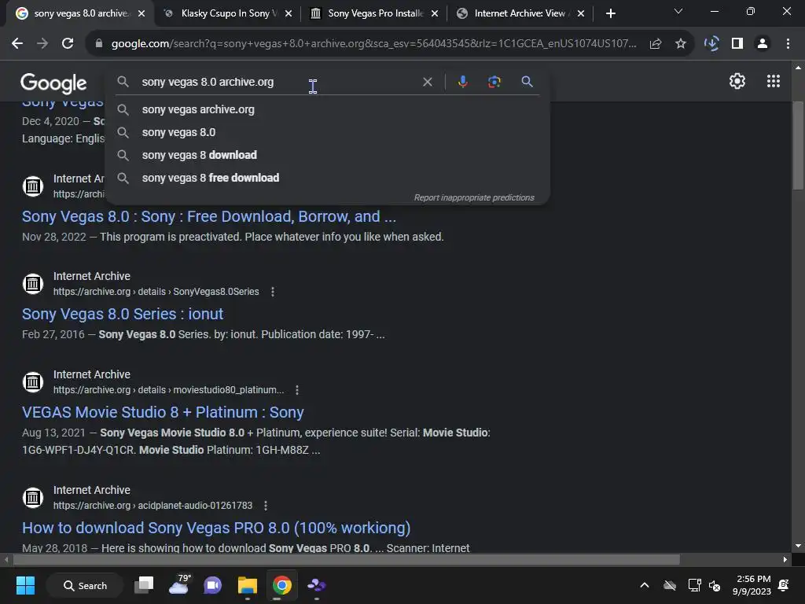The height and width of the screenshot is (604, 805).
Task: Go forward with the browser forward arrow
Action: pos(42,44)
